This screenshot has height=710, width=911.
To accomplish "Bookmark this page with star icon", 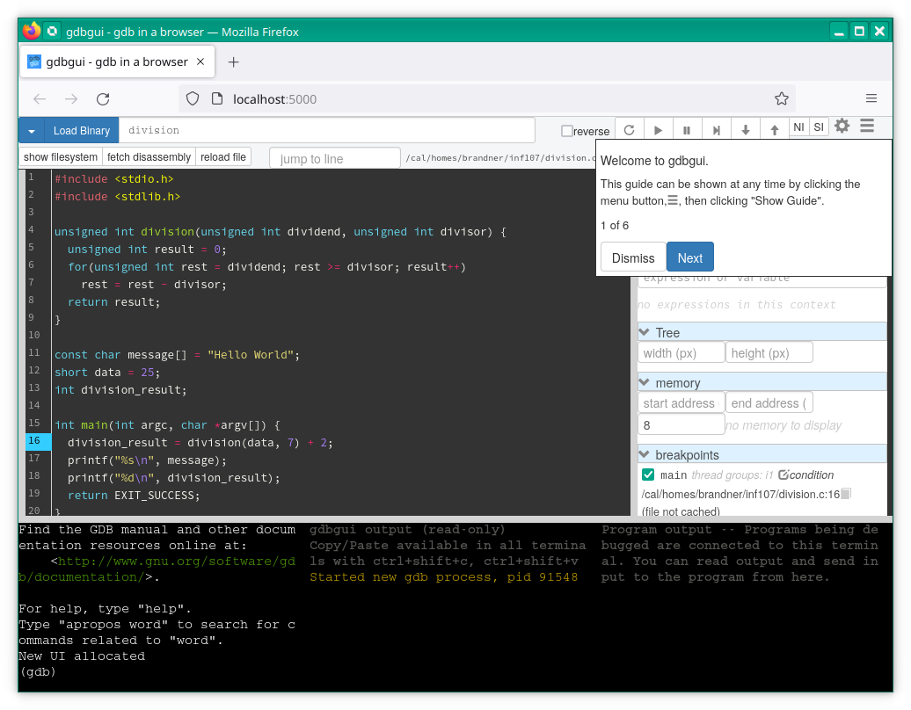I will [x=782, y=98].
